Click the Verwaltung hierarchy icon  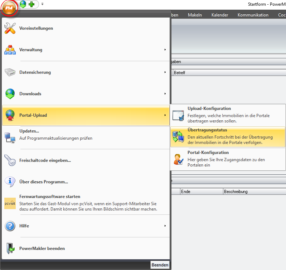click(x=10, y=50)
